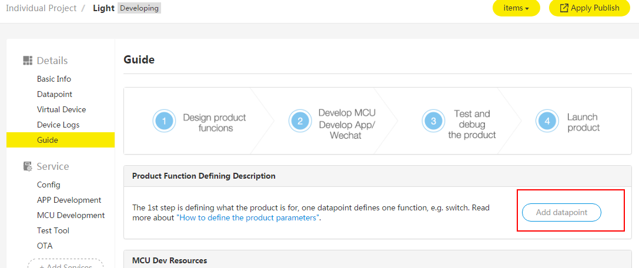Screen dimensions: 639x268
Task: Open the Test Tool page
Action: [x=53, y=230]
